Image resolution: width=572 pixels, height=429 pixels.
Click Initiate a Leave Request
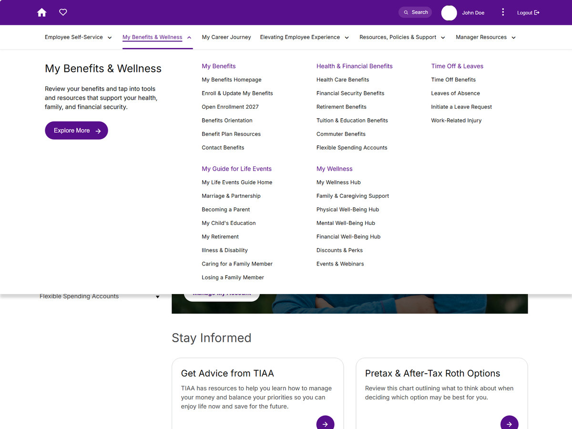click(461, 107)
